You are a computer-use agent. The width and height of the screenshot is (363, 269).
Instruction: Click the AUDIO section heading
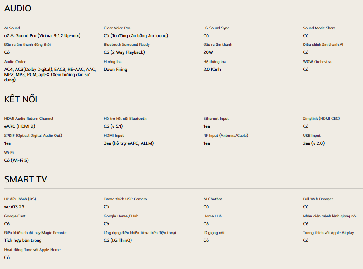17,8
